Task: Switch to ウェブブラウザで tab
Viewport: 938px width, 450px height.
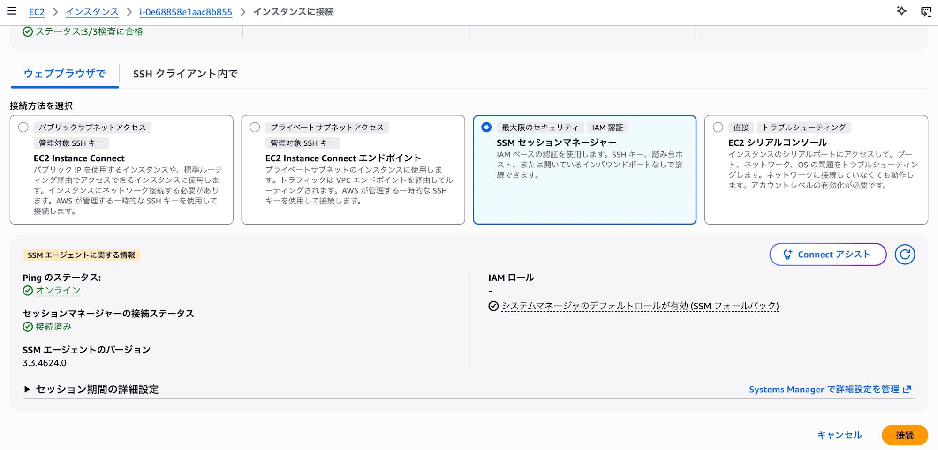Action: tap(65, 74)
